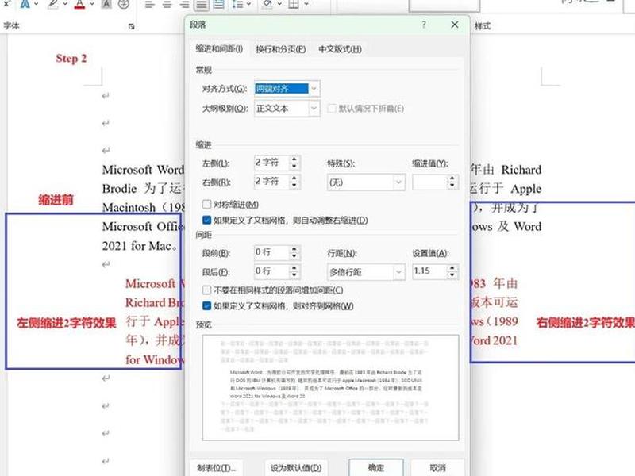Click the 设置值 field showing 1.15
The width and height of the screenshot is (635, 476).
(x=429, y=271)
